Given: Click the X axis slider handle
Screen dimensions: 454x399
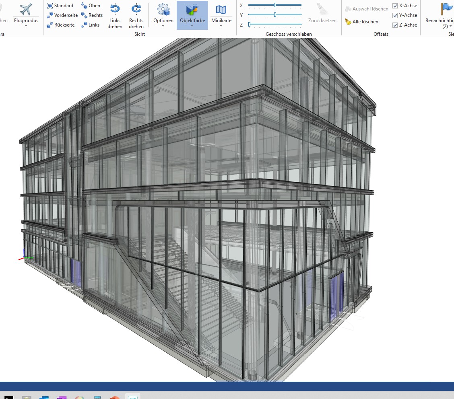Looking at the screenshot, I should [275, 5].
